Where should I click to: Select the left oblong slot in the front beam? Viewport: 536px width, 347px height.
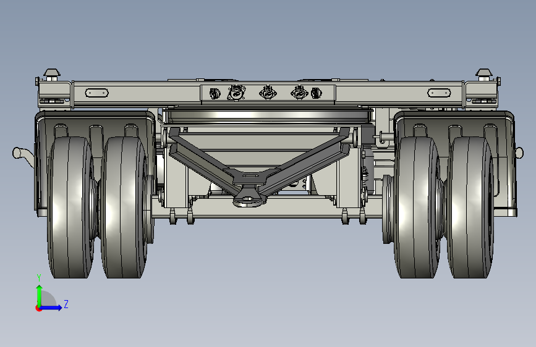96,93
